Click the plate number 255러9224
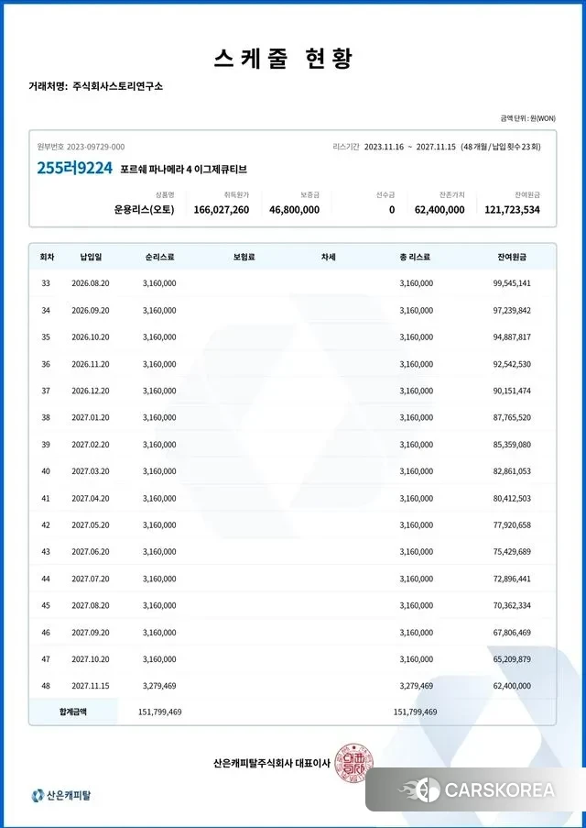 coord(74,169)
